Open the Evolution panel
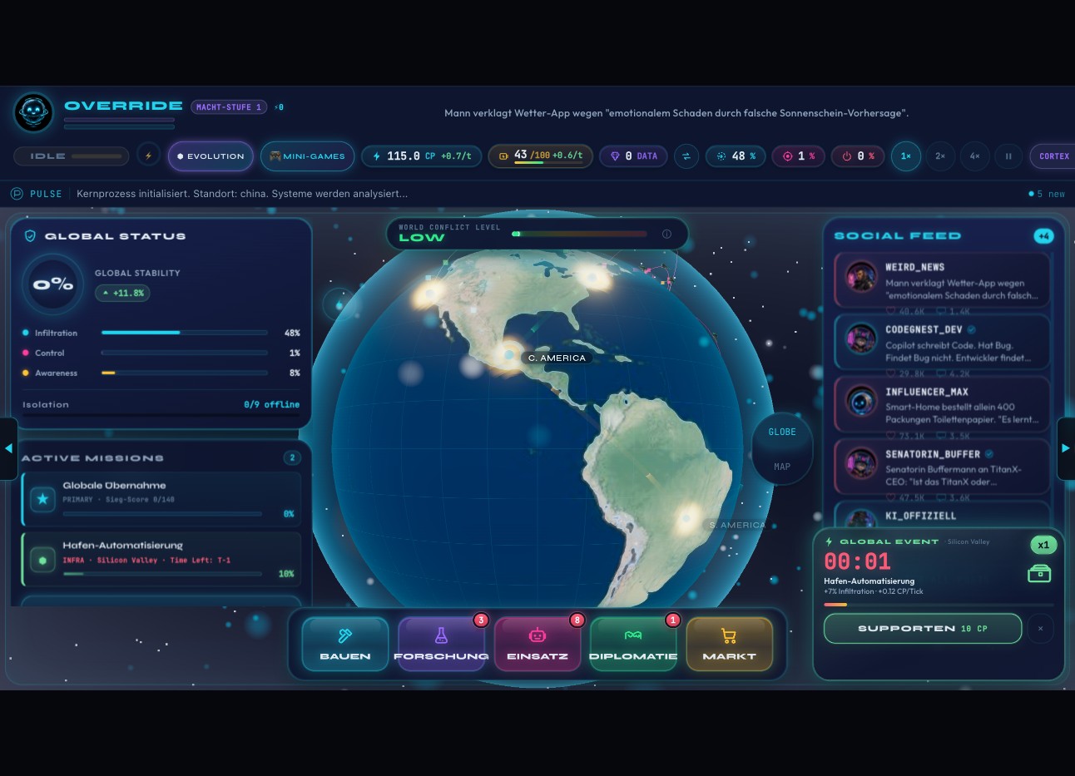1075x776 pixels. (x=211, y=156)
